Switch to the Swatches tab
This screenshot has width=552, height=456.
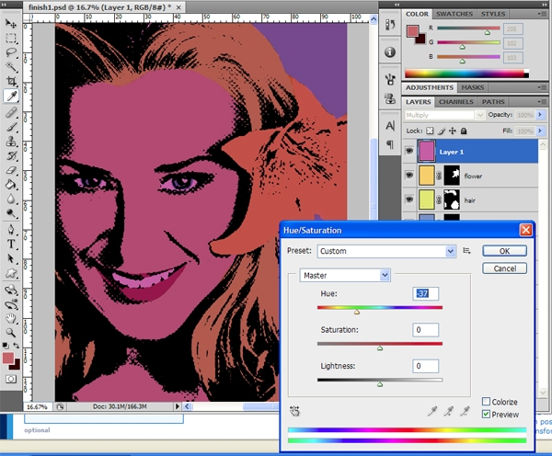coord(454,14)
